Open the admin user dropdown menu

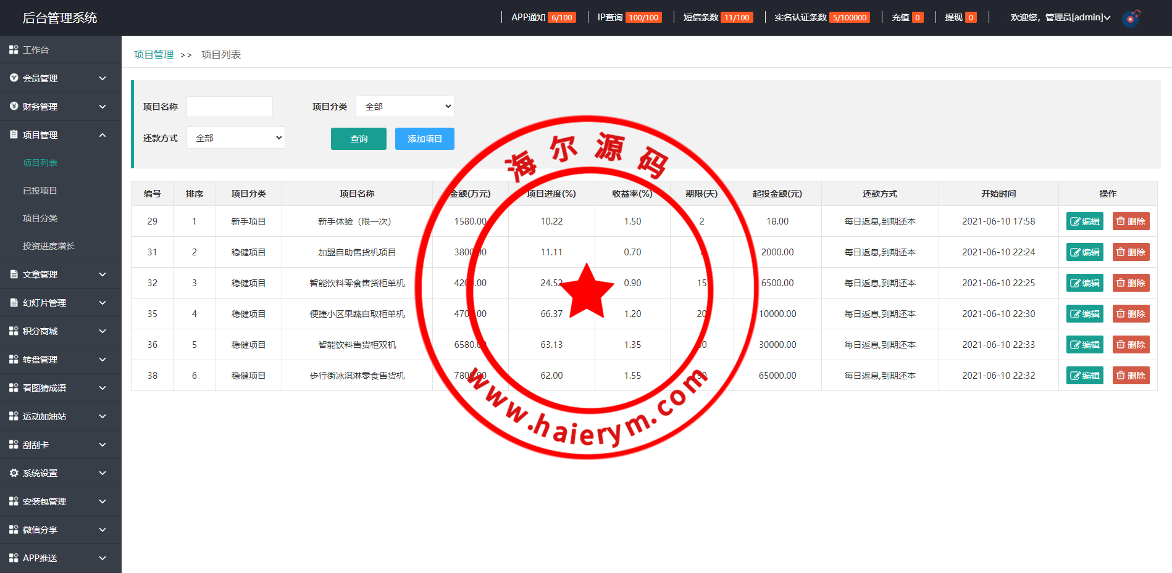[1060, 17]
